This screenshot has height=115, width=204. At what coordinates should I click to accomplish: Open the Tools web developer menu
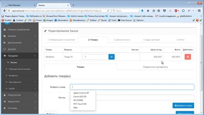tap(113, 20)
